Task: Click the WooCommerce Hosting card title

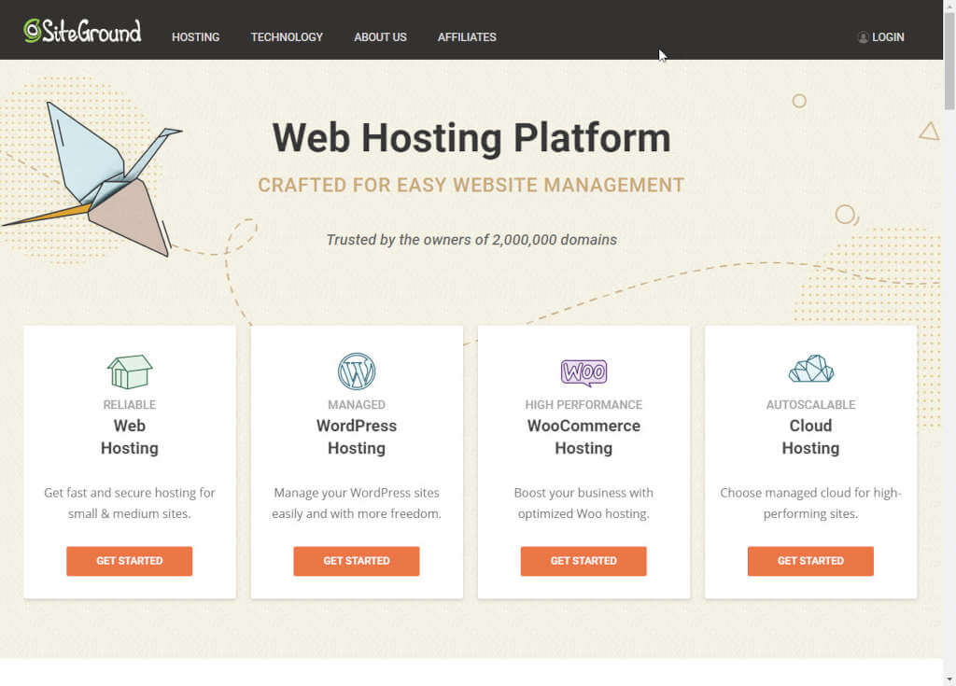Action: click(x=583, y=437)
